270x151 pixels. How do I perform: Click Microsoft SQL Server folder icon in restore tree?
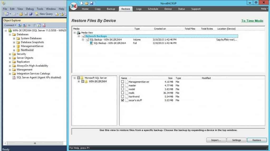(82, 78)
